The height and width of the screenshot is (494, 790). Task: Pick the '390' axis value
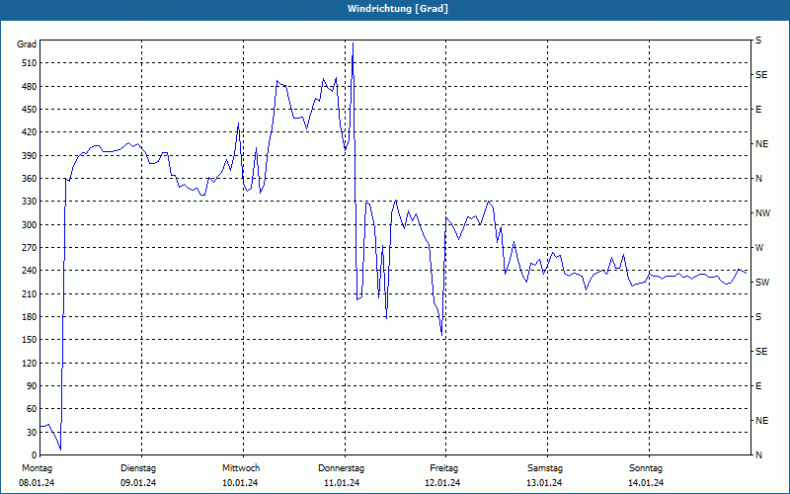tap(29, 156)
